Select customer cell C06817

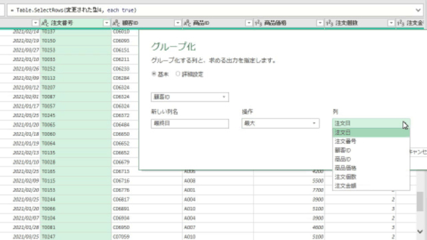click(x=147, y=199)
